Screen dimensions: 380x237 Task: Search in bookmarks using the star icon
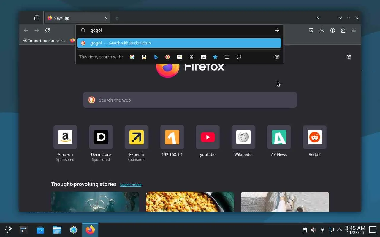215,57
